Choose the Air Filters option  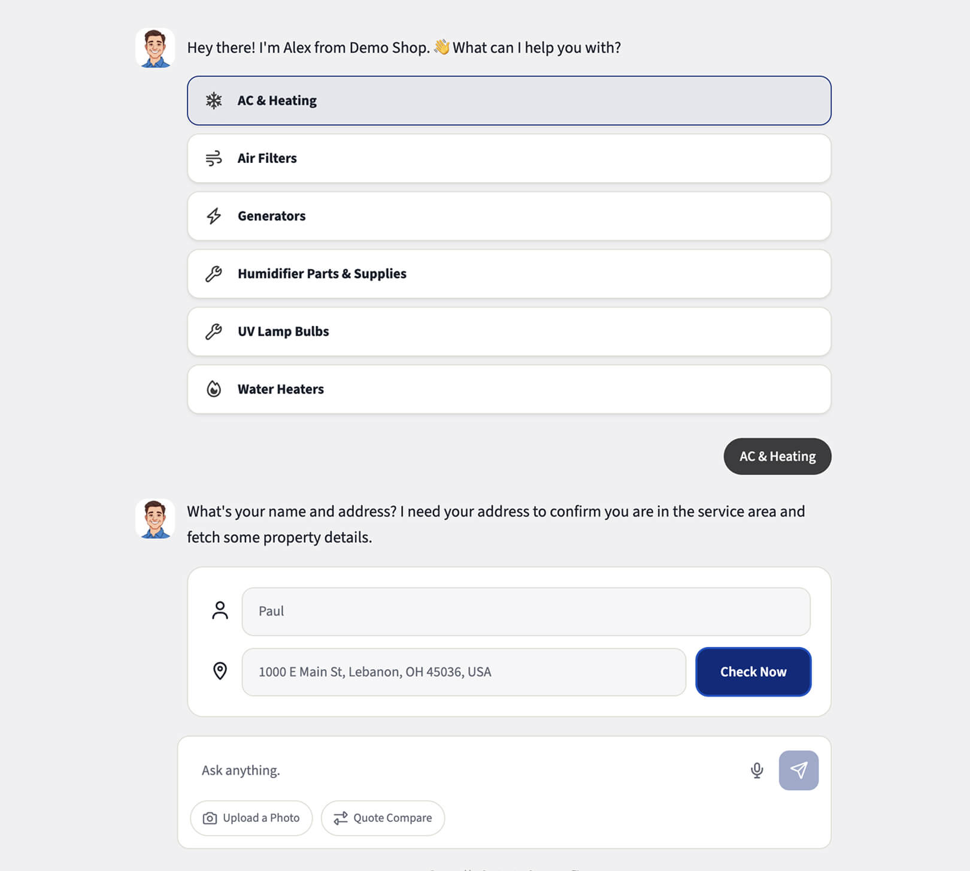tap(509, 158)
